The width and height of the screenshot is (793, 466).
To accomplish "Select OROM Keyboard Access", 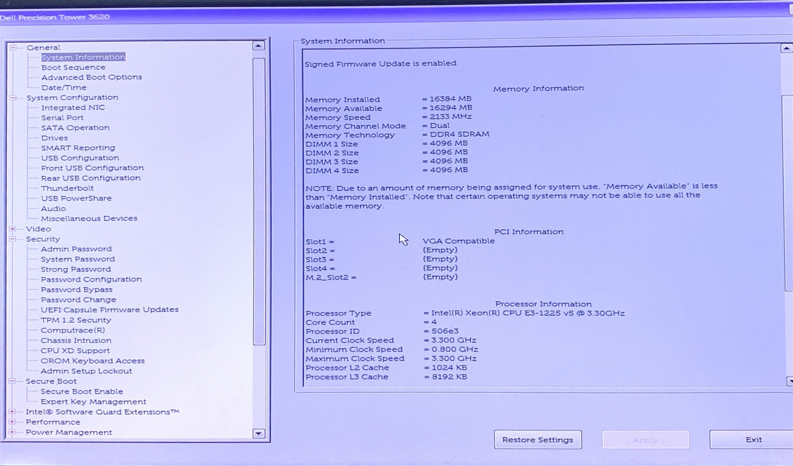I will (93, 361).
